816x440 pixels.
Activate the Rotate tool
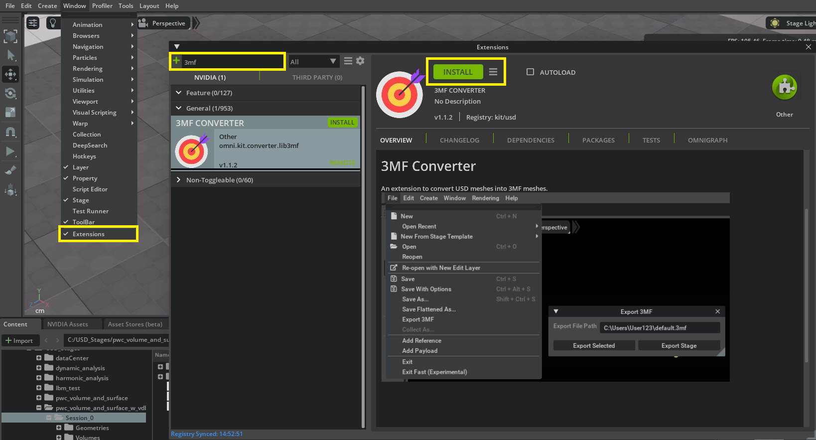pos(10,93)
